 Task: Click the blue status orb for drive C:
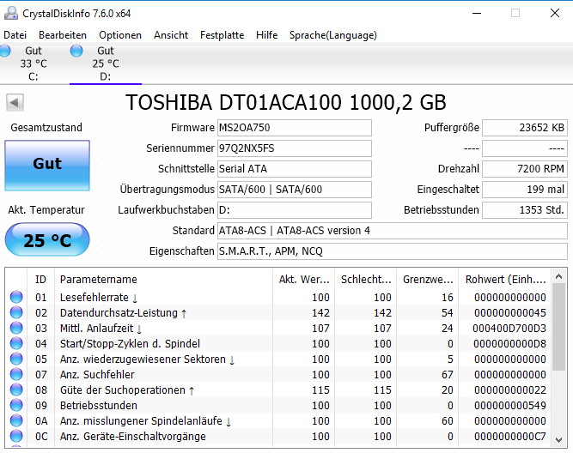tap(5, 51)
